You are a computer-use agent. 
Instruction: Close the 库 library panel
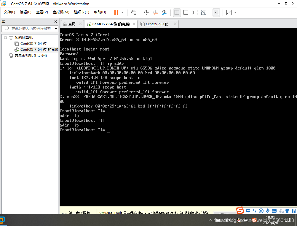[56, 22]
